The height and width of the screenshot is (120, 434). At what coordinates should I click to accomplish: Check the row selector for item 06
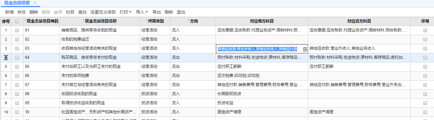click(17, 76)
